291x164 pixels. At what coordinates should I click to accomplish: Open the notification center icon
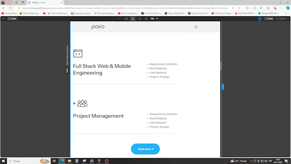coord(286,161)
